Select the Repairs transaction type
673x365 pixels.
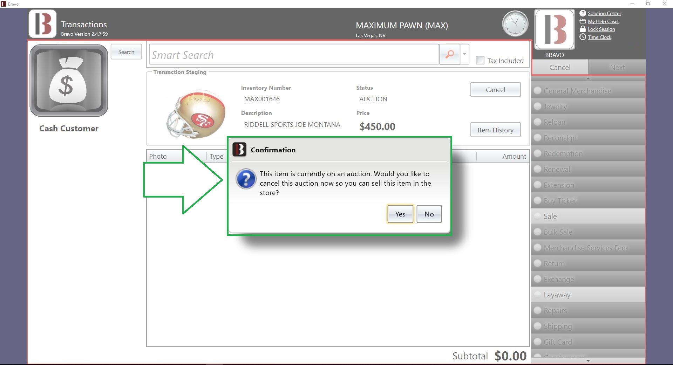pyautogui.click(x=588, y=310)
